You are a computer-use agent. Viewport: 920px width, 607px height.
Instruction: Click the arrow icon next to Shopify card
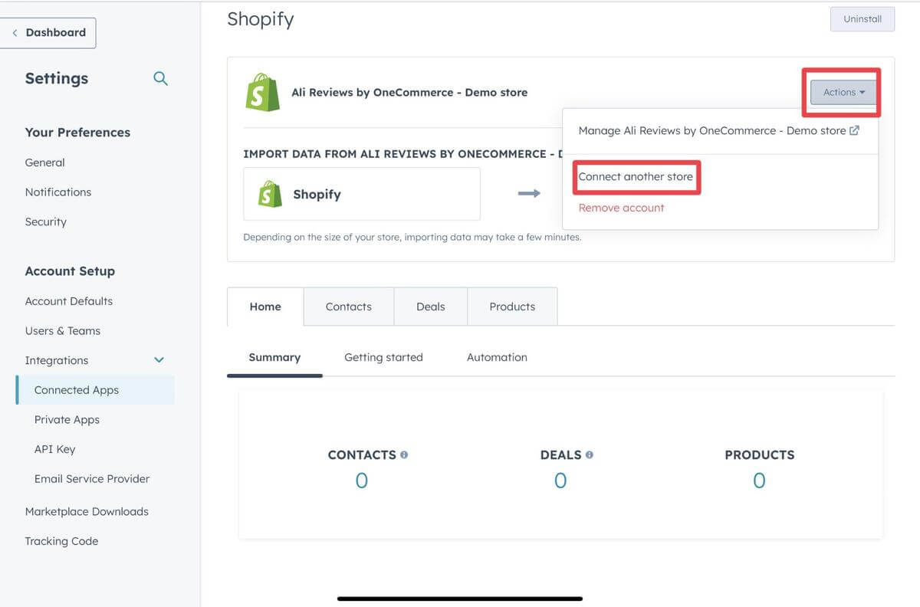tap(529, 193)
